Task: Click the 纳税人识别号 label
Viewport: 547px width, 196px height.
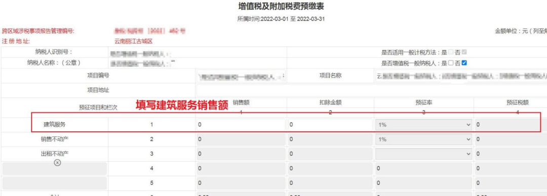Action: tap(54, 52)
